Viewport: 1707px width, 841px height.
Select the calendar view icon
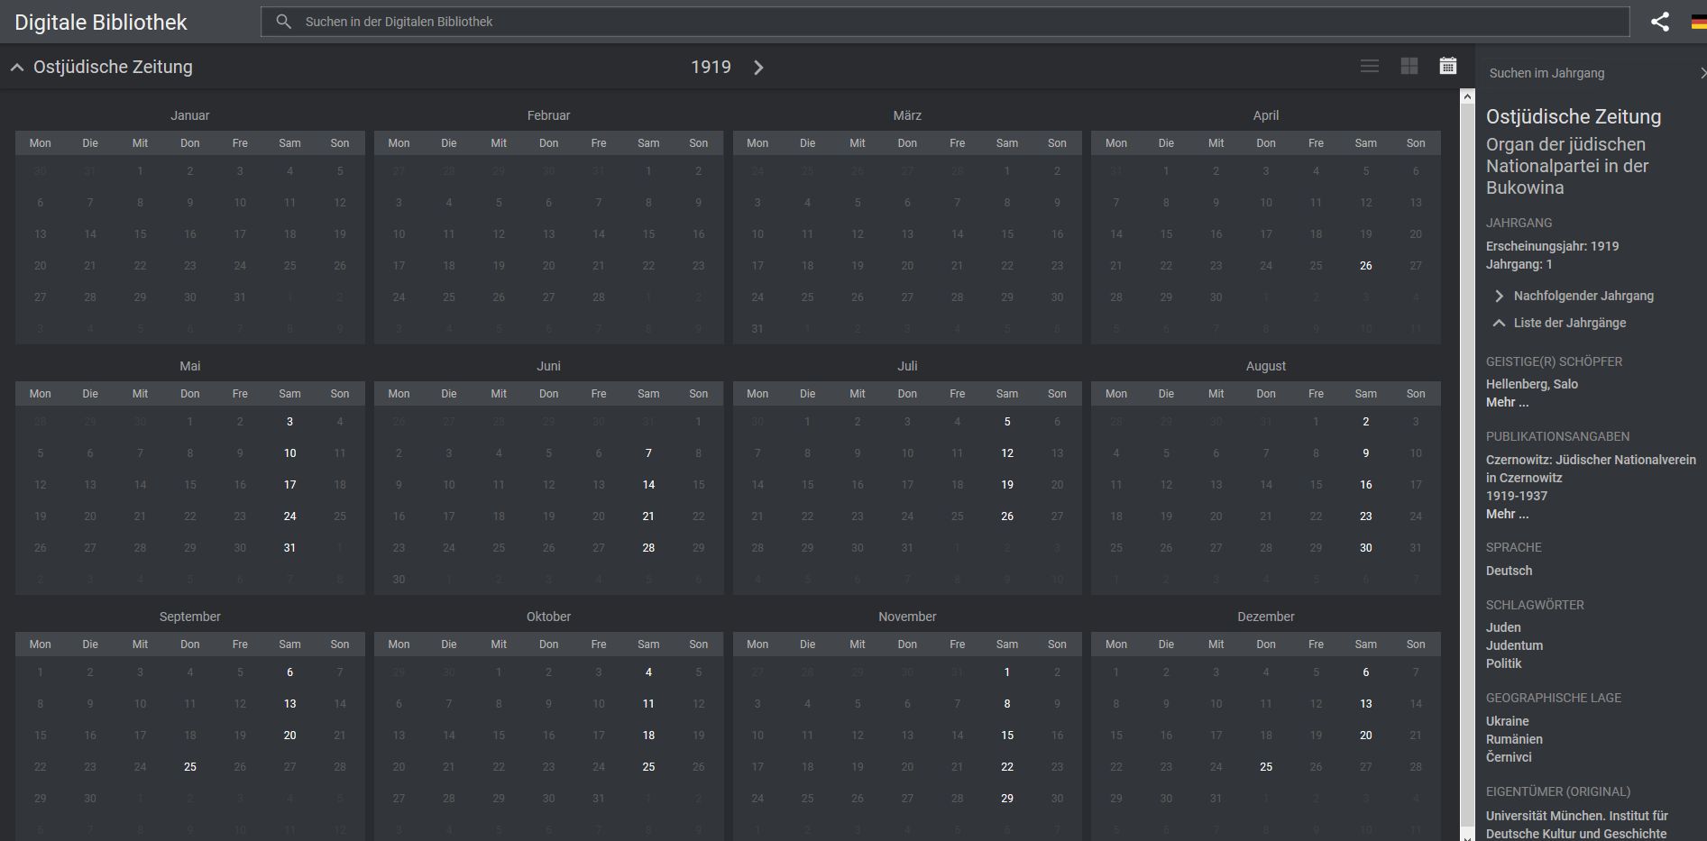coord(1448,66)
